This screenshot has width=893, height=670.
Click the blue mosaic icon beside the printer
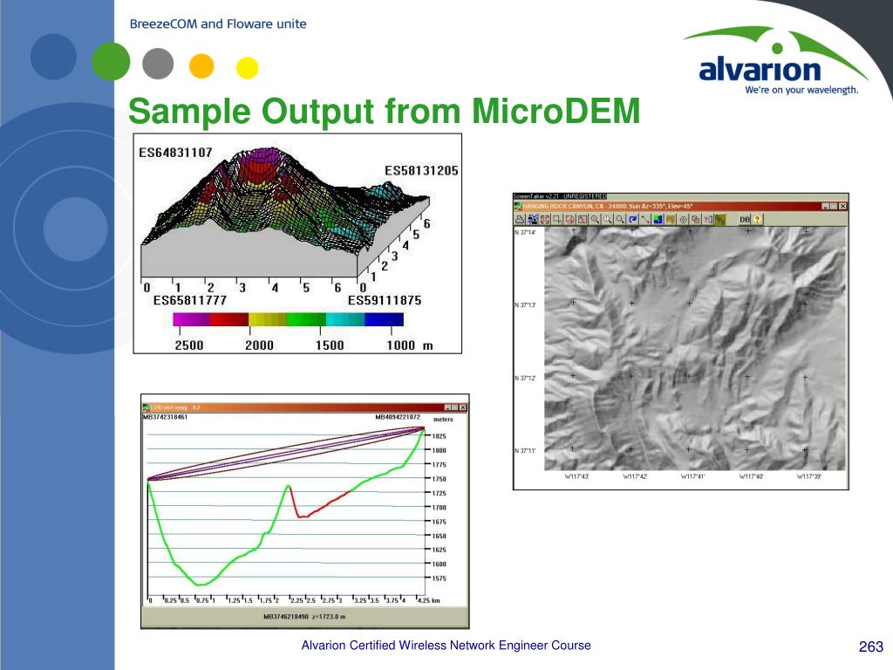tap(533, 219)
